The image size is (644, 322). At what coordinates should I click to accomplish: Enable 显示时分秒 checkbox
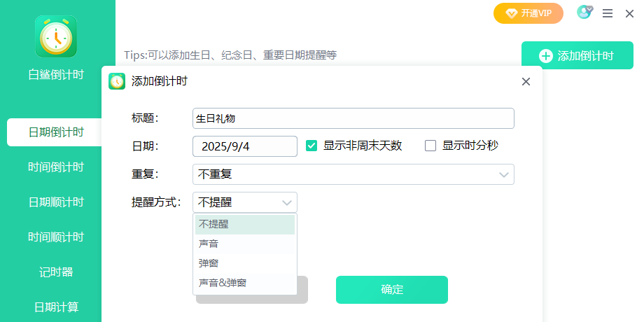tap(430, 146)
